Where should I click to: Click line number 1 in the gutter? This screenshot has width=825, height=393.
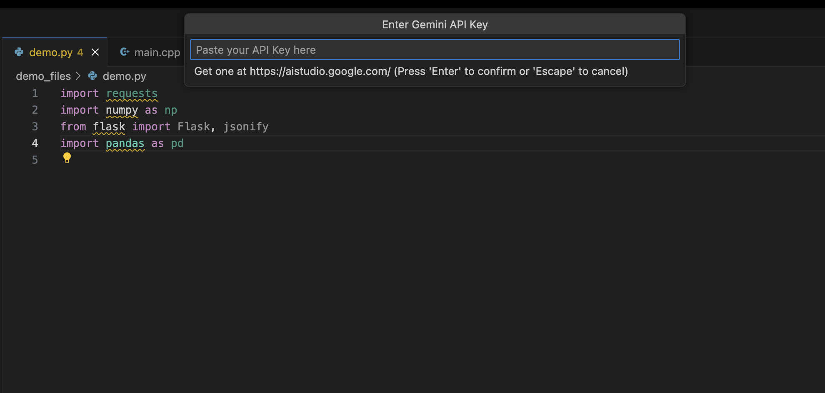pos(35,93)
